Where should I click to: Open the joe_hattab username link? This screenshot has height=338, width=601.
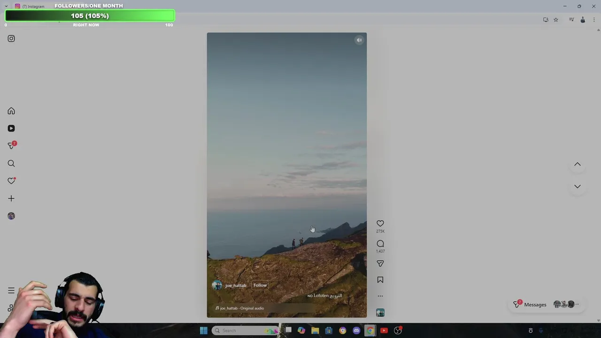[236, 285]
